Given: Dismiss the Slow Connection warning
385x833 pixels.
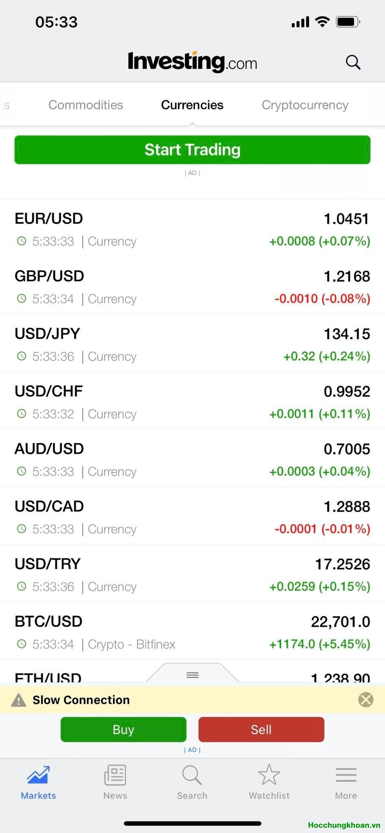Looking at the screenshot, I should (366, 700).
